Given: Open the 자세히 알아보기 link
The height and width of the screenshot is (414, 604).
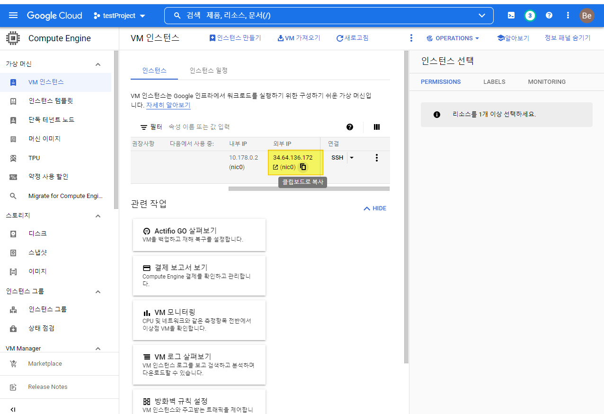Looking at the screenshot, I should pos(168,105).
